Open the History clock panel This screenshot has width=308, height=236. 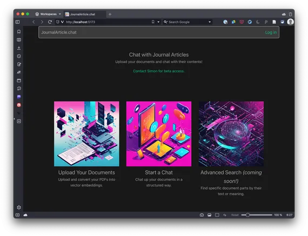coord(19,56)
